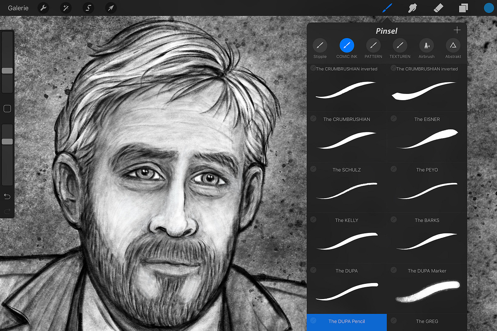Toggle check circle on The CRUMBRUSHIAN
The height and width of the screenshot is (331, 497).
tap(313, 118)
